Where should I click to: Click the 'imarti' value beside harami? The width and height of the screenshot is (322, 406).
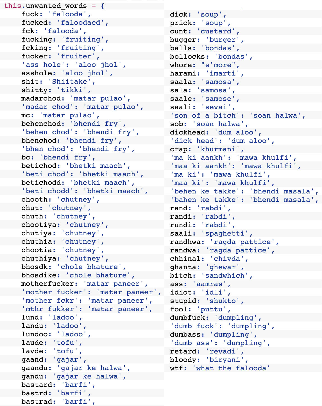pyautogui.click(x=222, y=73)
